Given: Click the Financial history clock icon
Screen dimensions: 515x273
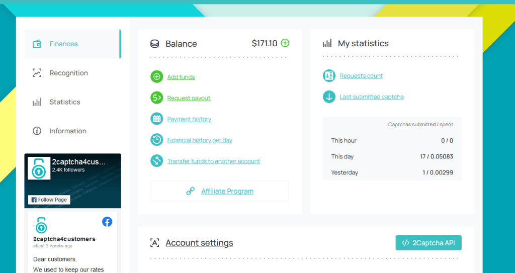Looking at the screenshot, I should tap(157, 140).
